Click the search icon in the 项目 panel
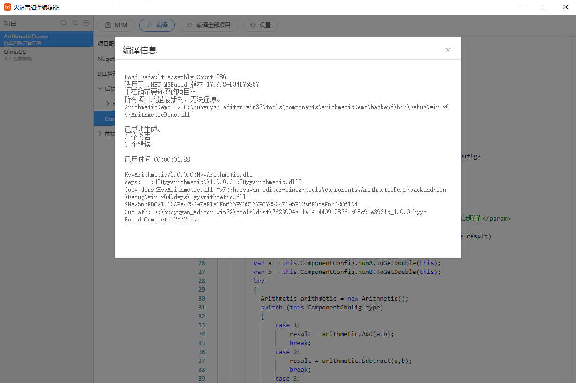This screenshot has height=383, width=576. pyautogui.click(x=64, y=23)
